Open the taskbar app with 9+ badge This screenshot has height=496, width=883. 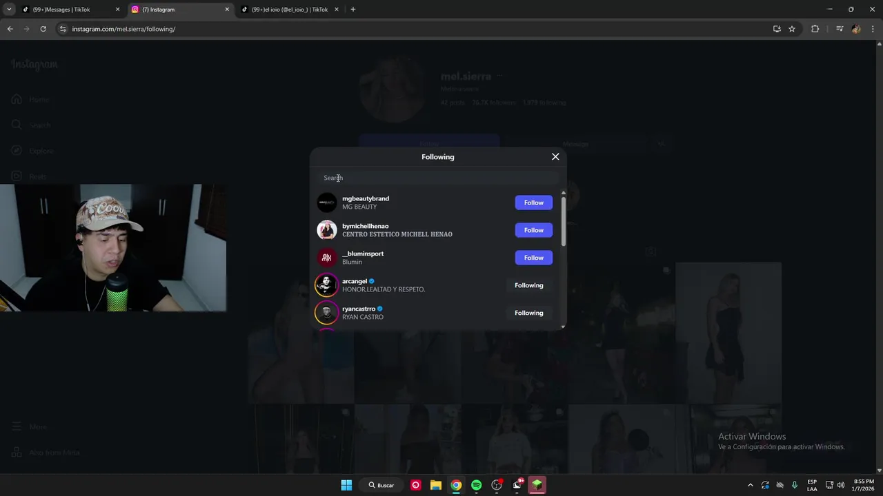[x=517, y=485]
